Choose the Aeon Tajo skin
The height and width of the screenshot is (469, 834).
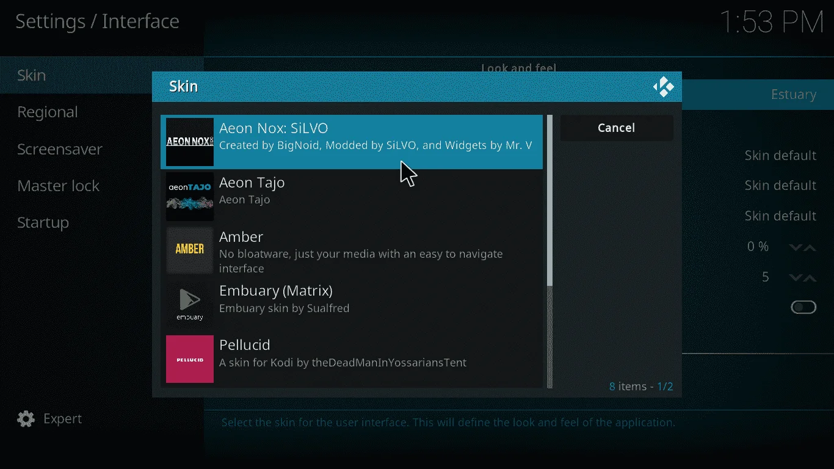(x=352, y=196)
